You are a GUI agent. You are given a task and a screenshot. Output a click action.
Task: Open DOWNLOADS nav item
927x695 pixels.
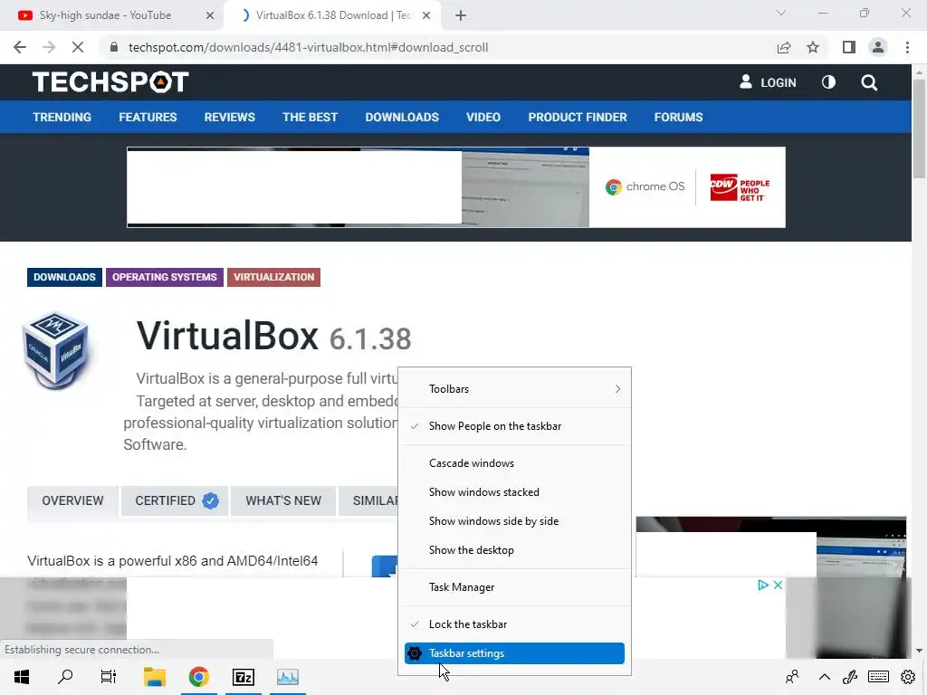pyautogui.click(x=402, y=117)
